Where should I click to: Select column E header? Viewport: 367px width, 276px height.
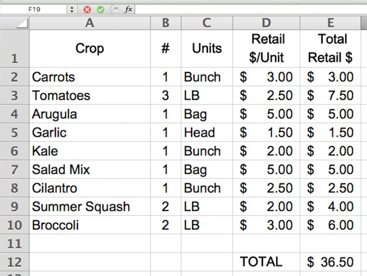click(x=330, y=23)
